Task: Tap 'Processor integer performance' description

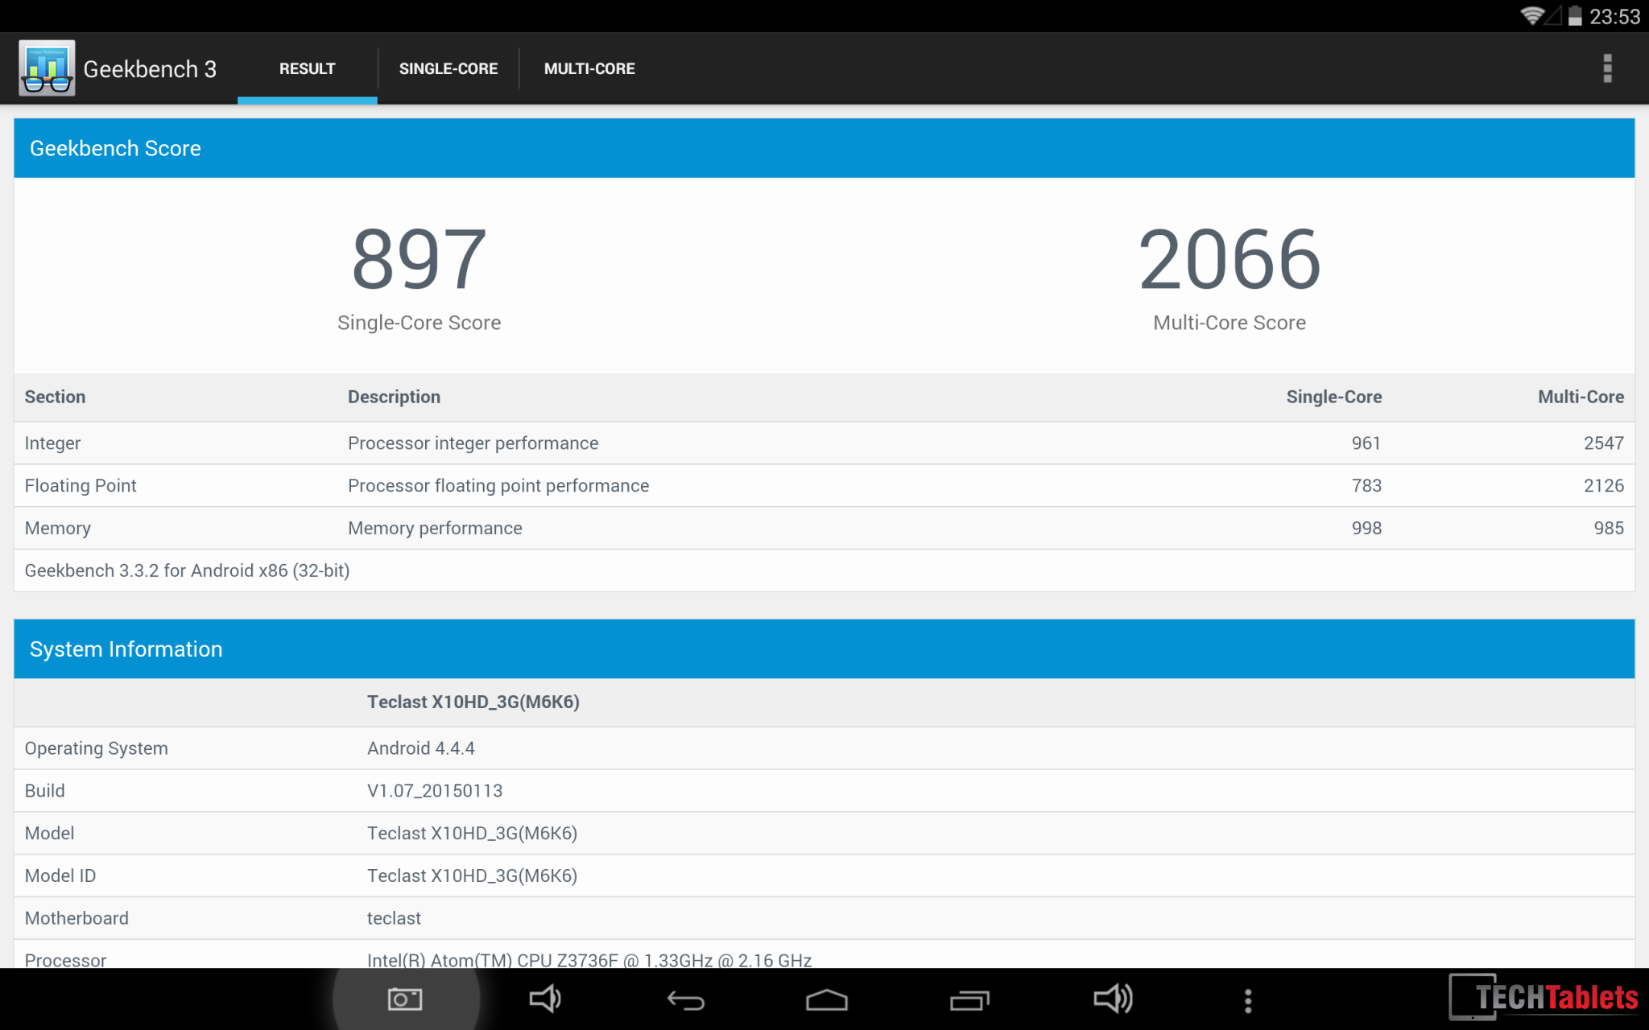Action: (x=473, y=443)
